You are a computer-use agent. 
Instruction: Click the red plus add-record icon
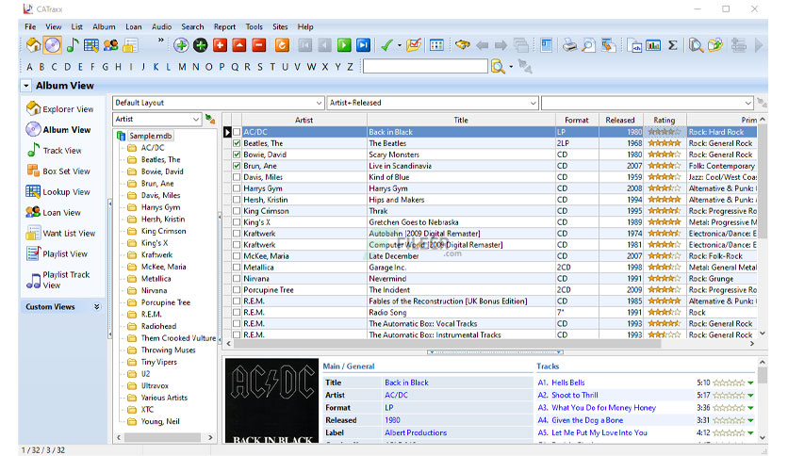[x=220, y=44]
